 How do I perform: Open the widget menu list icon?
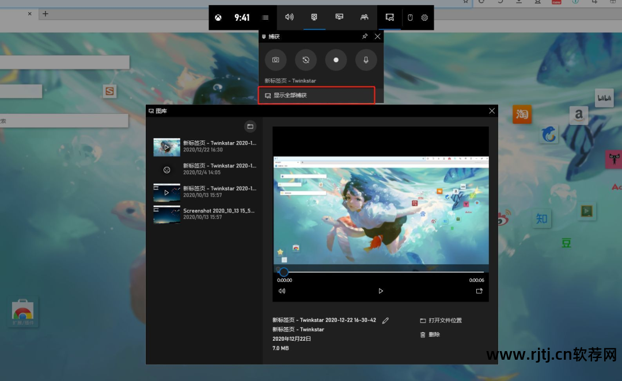point(265,18)
